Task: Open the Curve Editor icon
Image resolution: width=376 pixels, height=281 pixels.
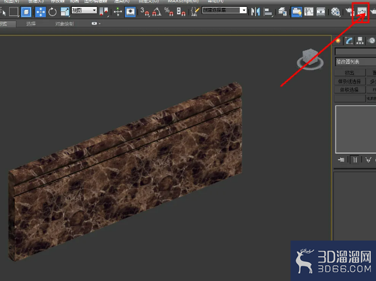Action: click(309, 11)
